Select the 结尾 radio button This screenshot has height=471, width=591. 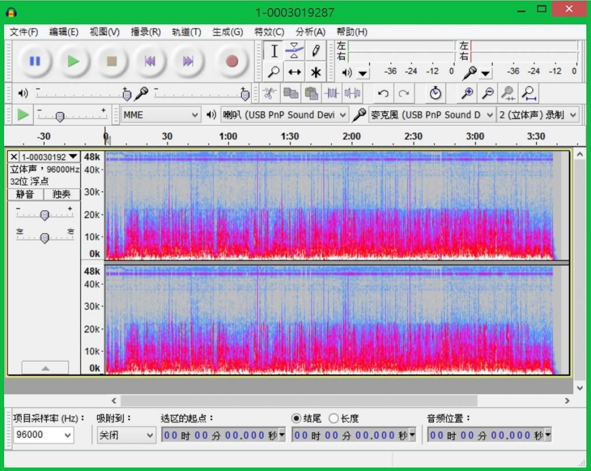point(297,419)
